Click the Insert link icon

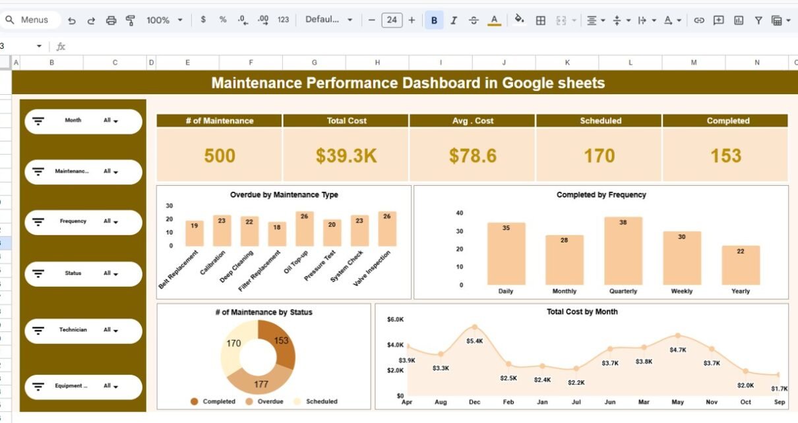(x=699, y=20)
